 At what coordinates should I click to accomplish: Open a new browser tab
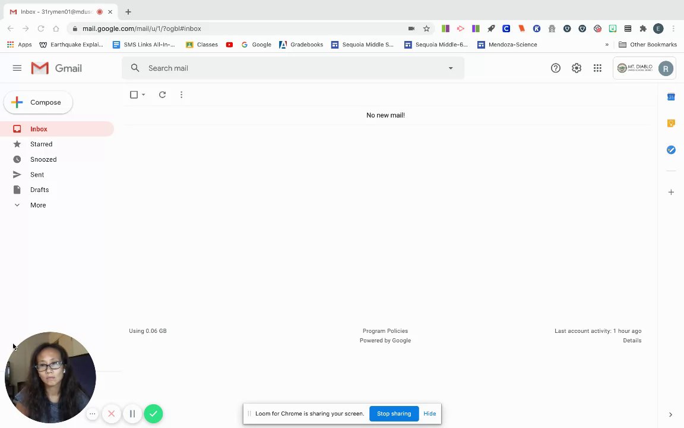pyautogui.click(x=128, y=12)
